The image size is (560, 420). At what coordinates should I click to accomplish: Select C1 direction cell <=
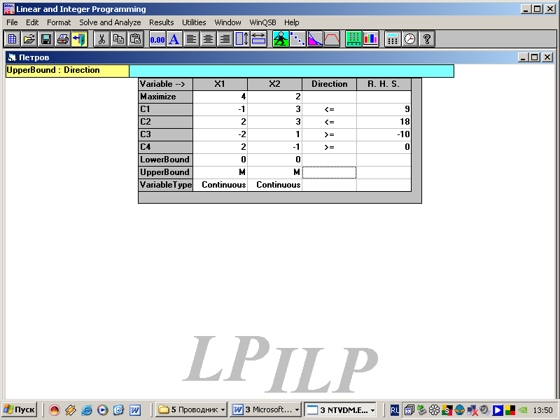point(329,109)
